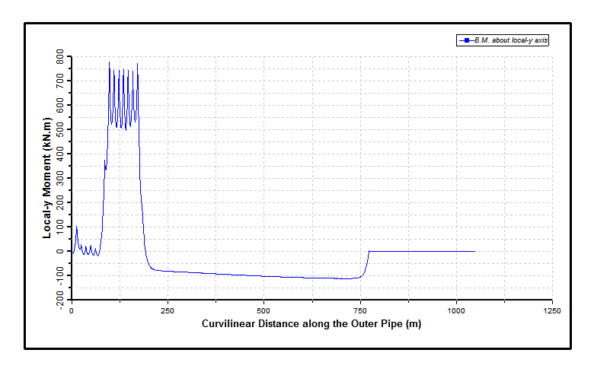Click the -100 tick label on the y-axis
The width and height of the screenshot is (594, 372).
tap(58, 276)
